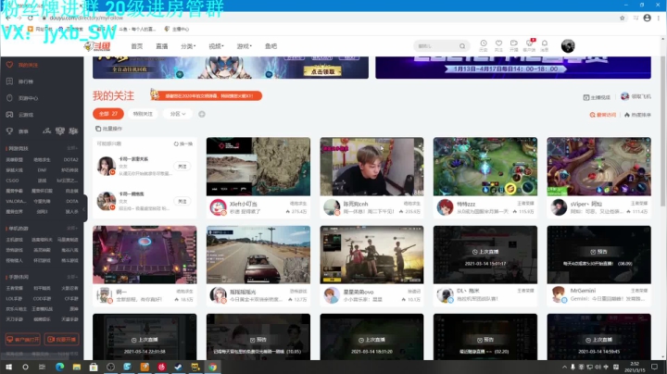This screenshot has width=667, height=374.
Task: Open the 历史 history clock icon
Action: 484,46
